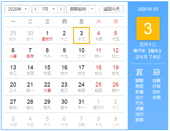Select grayed-out June 29

click(13, 35)
